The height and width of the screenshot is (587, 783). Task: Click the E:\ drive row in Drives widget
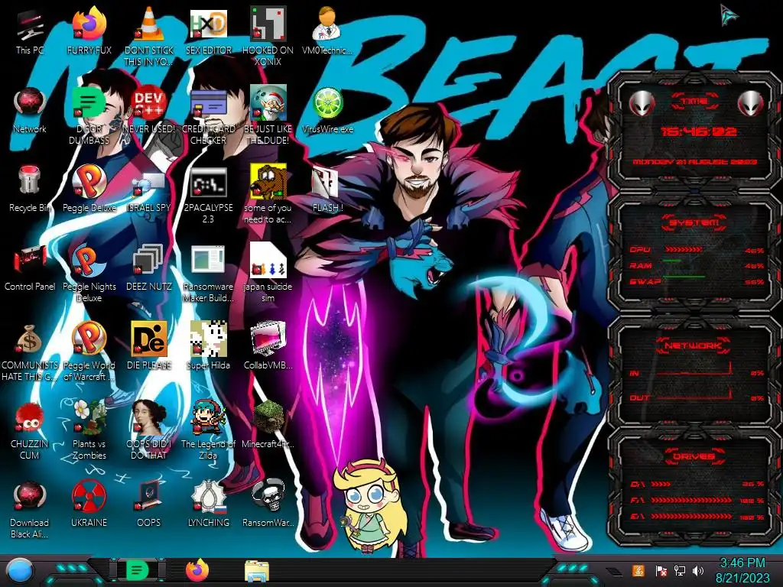(697, 517)
